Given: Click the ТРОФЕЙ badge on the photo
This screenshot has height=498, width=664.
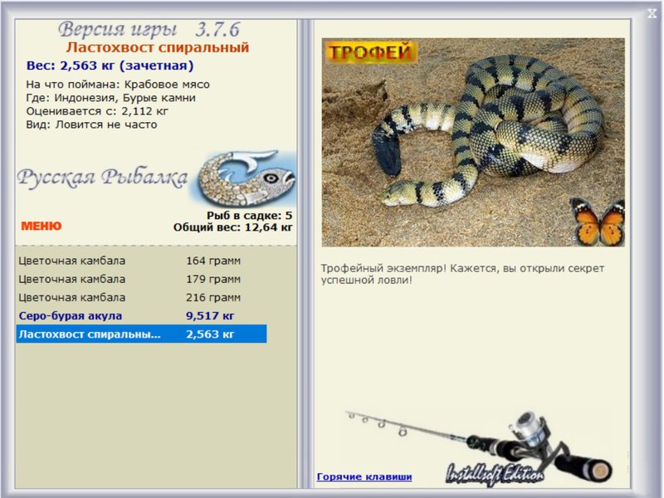Looking at the screenshot, I should (370, 52).
